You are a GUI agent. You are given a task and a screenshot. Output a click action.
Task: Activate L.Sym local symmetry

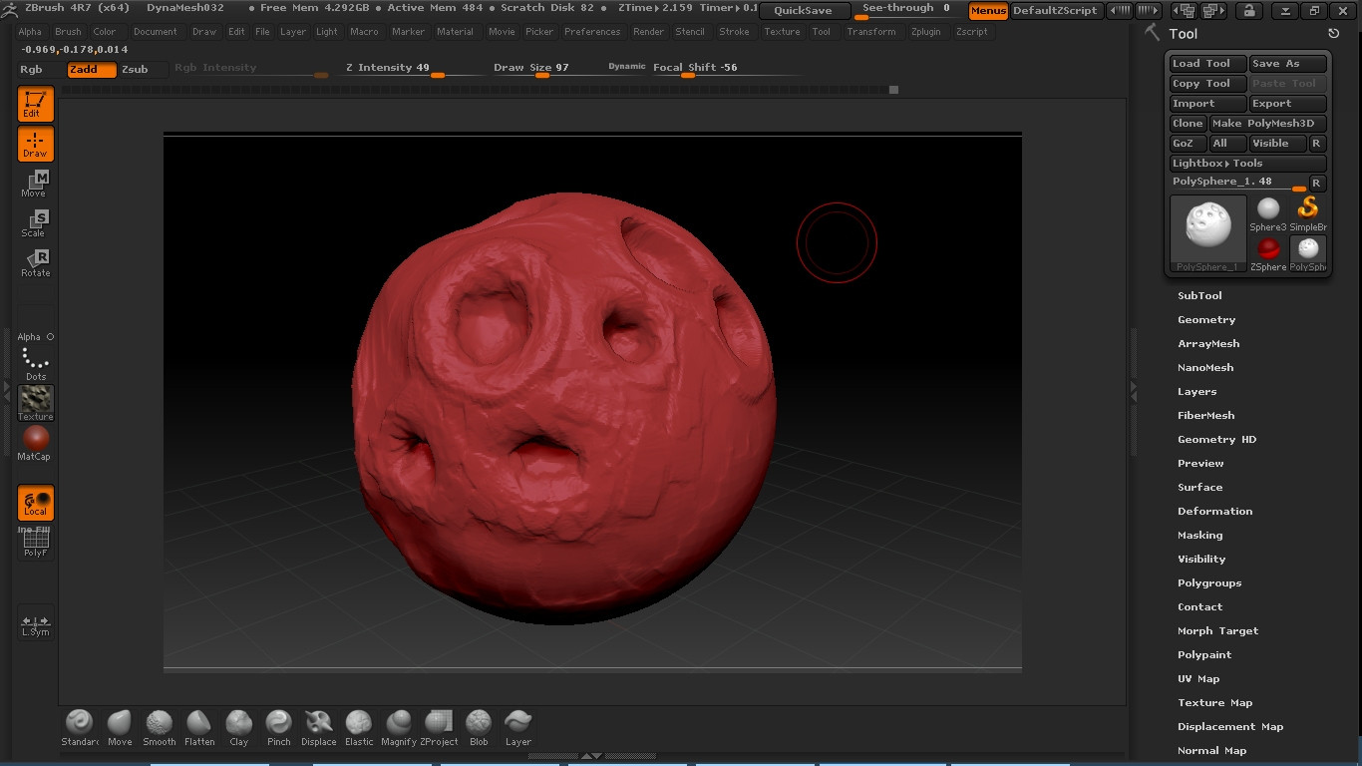pyautogui.click(x=36, y=623)
